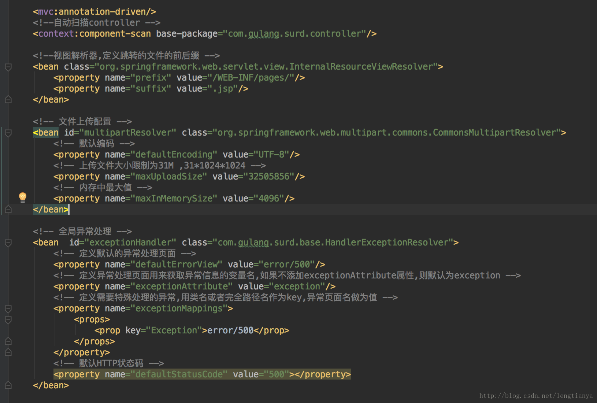Click the value "exception"
Image resolution: width=597 pixels, height=403 pixels.
click(x=297, y=286)
